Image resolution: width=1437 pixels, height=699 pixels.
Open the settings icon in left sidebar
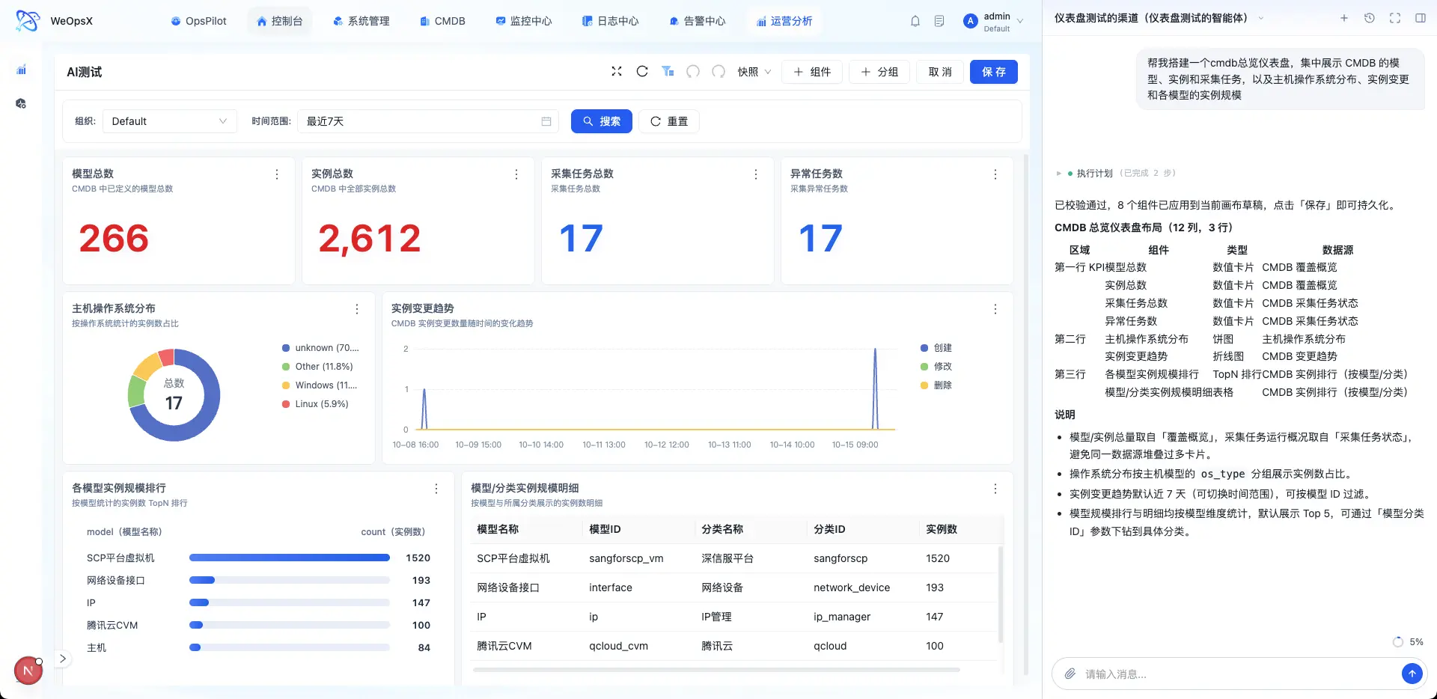point(21,103)
